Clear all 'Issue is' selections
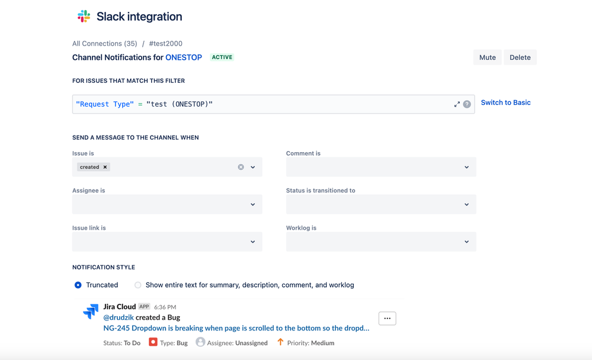 [241, 167]
